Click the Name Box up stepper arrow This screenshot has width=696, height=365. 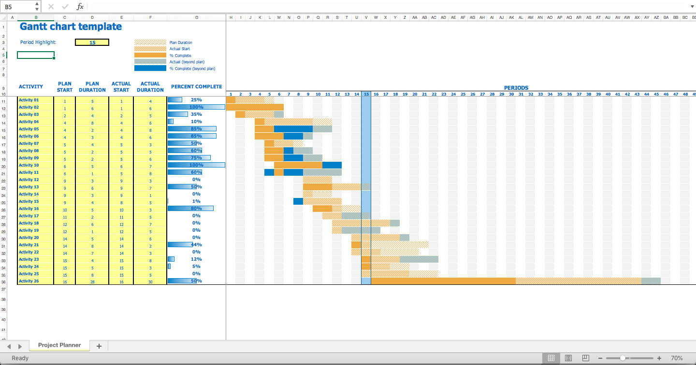tap(37, 4)
